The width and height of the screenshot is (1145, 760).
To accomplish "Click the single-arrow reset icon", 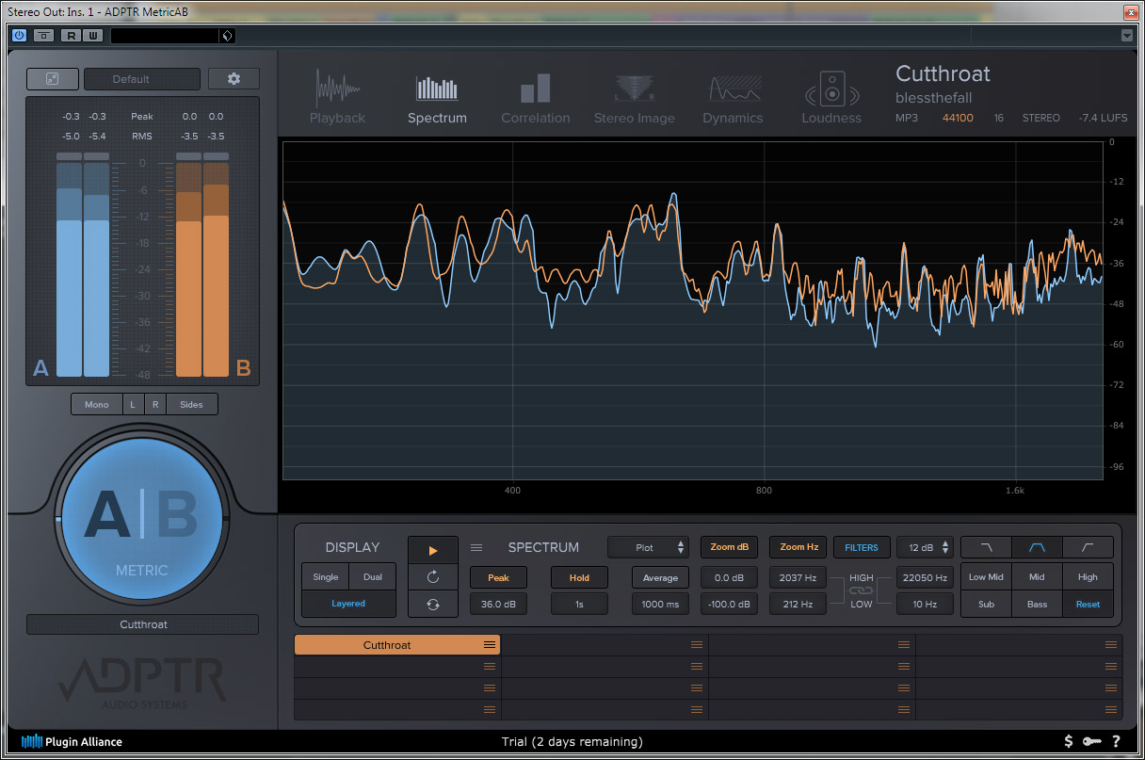I will (x=433, y=577).
